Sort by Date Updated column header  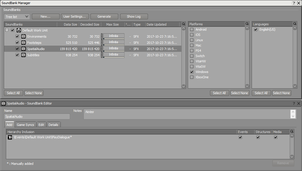click(162, 24)
